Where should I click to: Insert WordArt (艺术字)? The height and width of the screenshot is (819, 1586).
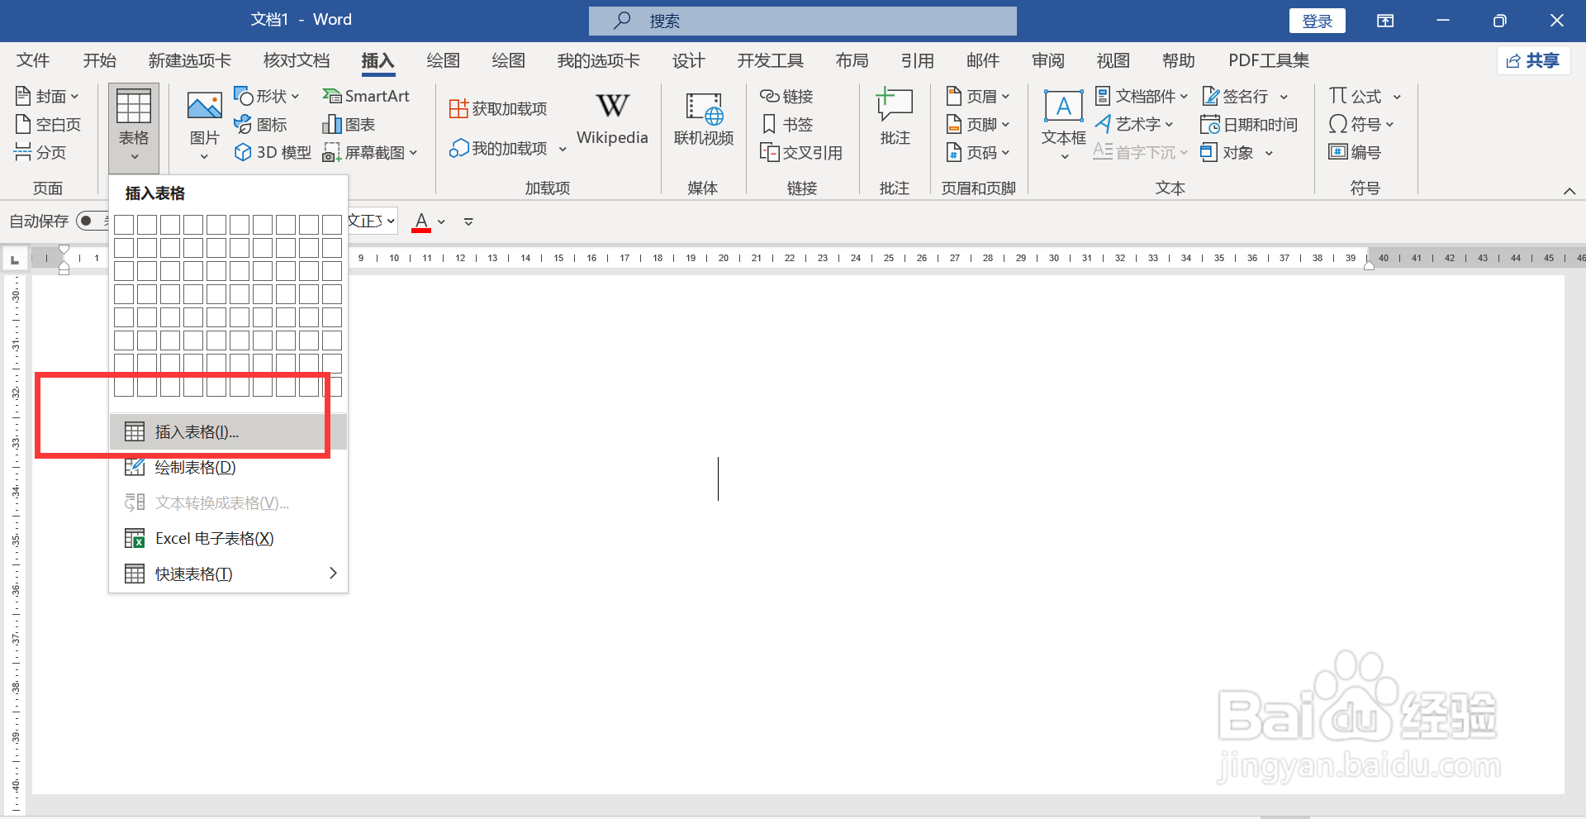click(x=1134, y=125)
